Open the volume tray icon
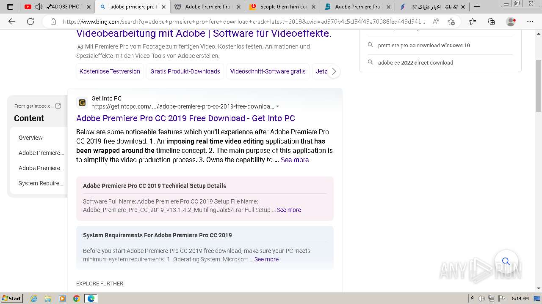 (x=481, y=299)
